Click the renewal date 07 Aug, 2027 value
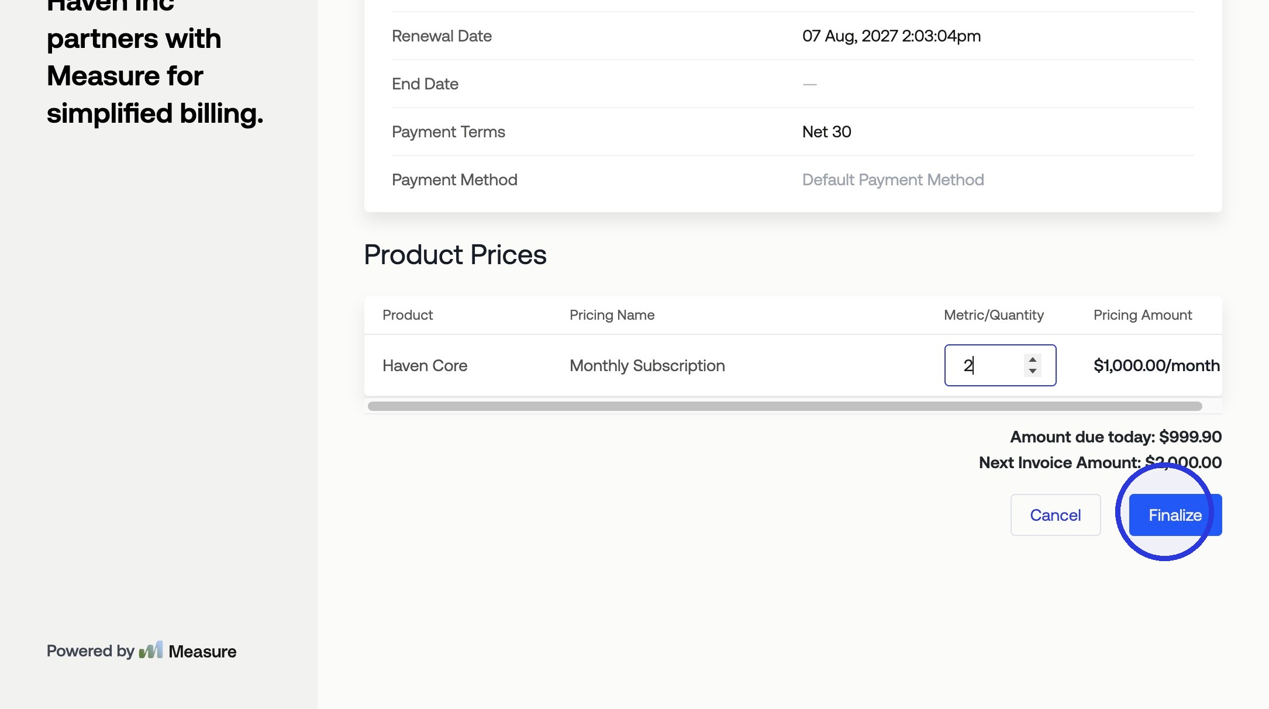1269x709 pixels. 891,36
